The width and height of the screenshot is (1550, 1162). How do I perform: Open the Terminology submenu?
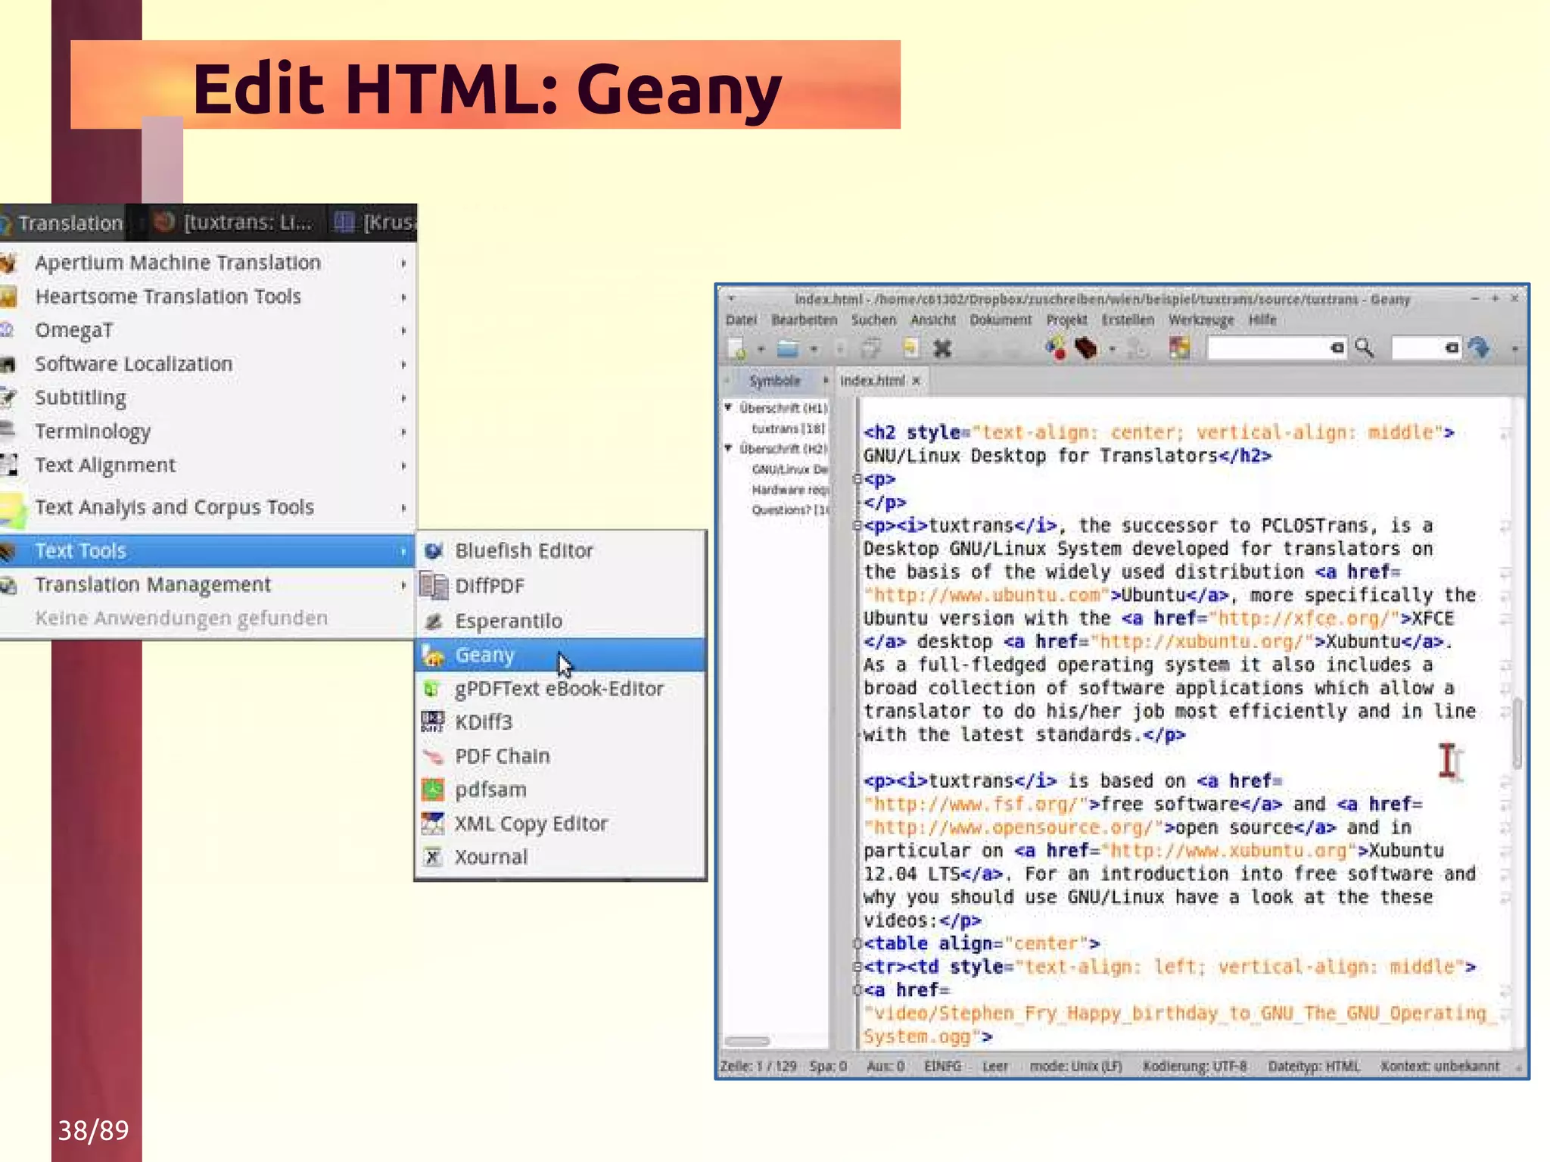[206, 431]
